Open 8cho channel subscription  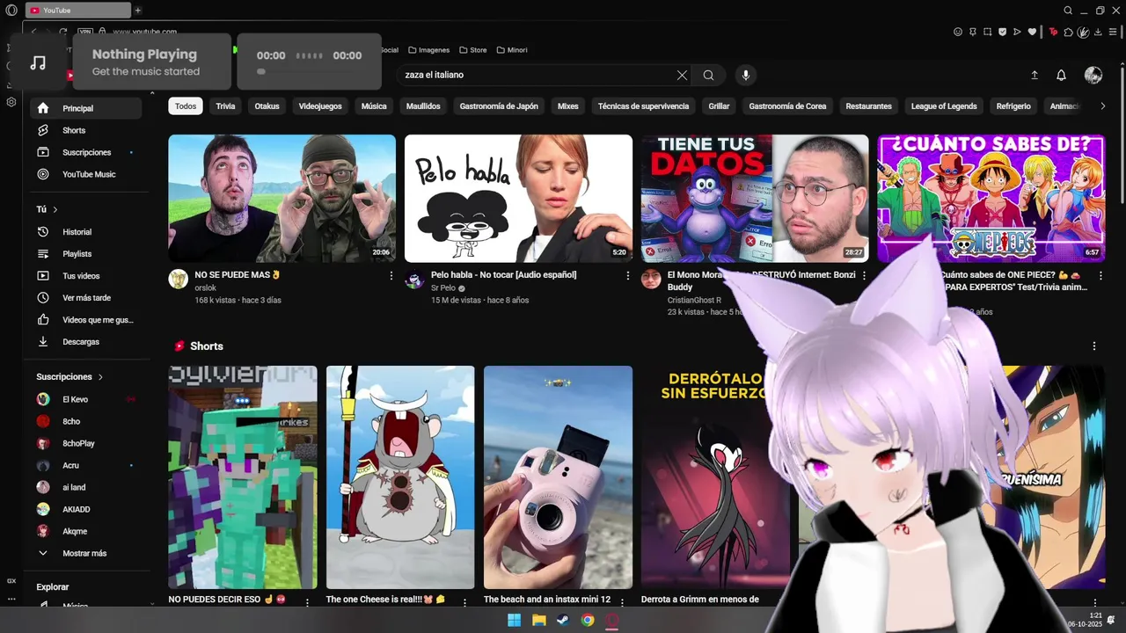pos(86,421)
